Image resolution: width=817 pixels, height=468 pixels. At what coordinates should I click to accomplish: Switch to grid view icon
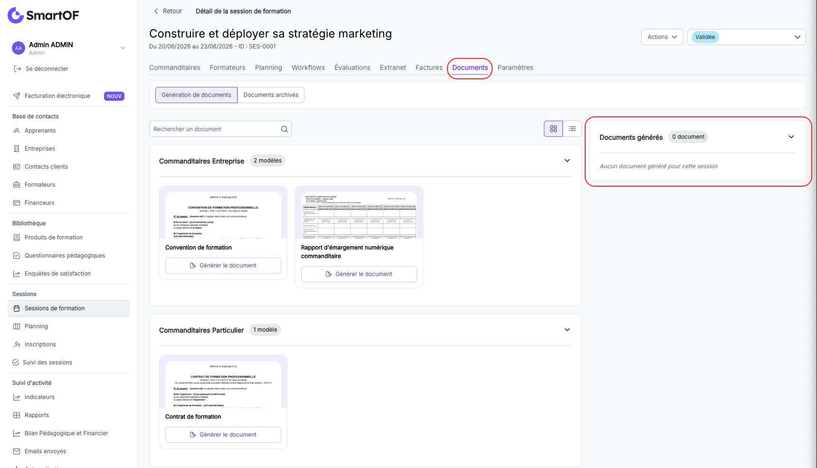553,129
